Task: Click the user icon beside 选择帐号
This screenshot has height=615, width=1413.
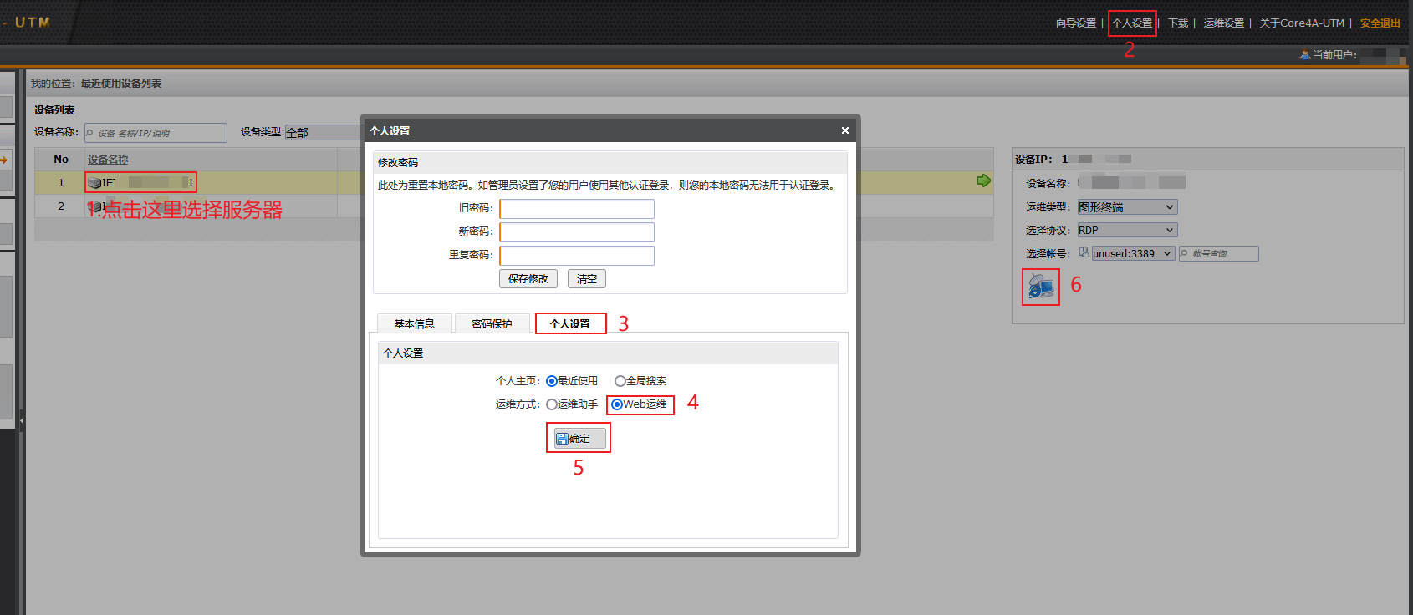Action: (x=1084, y=252)
